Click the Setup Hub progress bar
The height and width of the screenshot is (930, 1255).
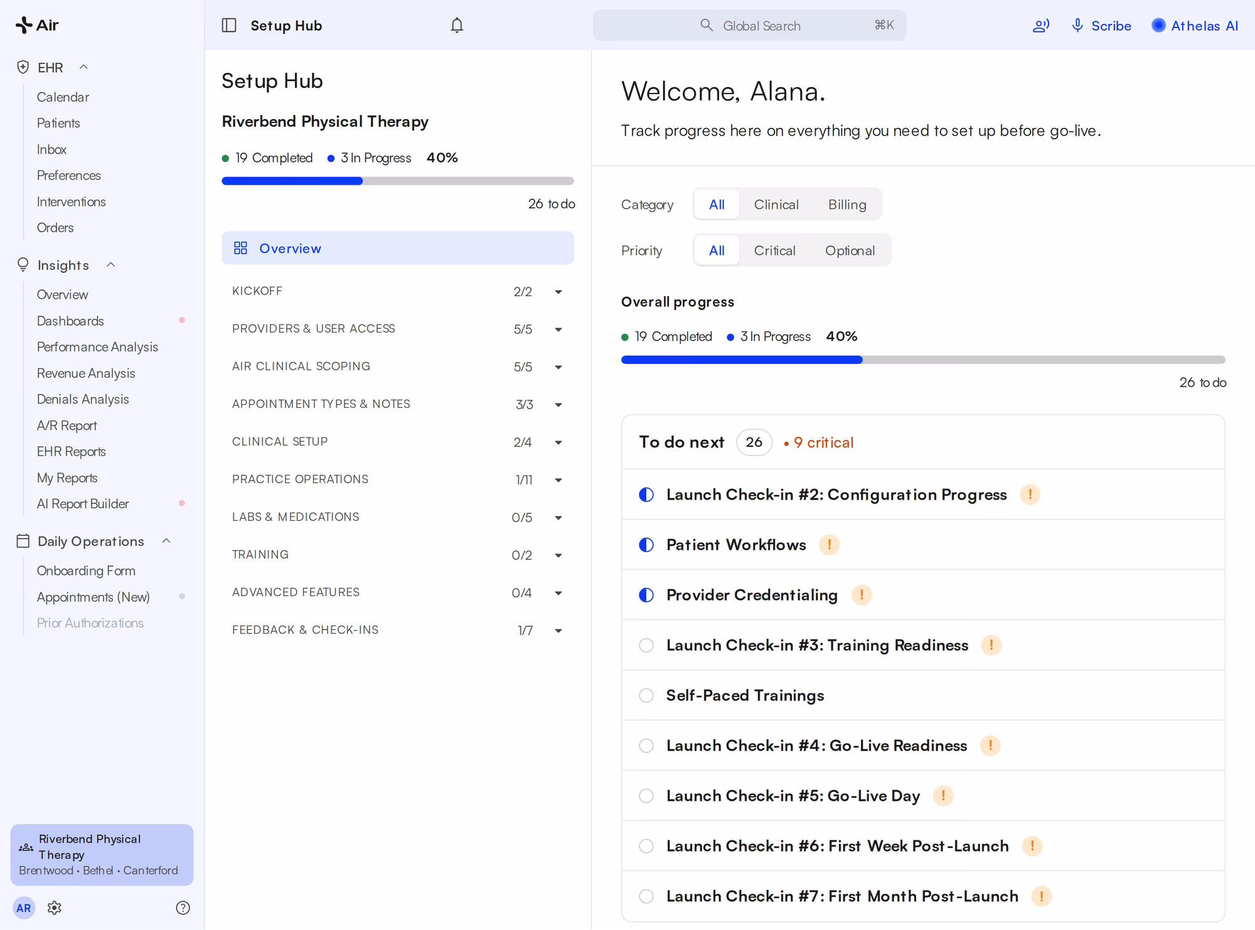pyautogui.click(x=398, y=181)
